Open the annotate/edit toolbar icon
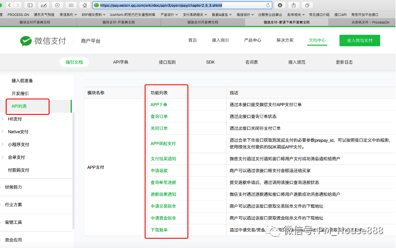 pos(44,5)
